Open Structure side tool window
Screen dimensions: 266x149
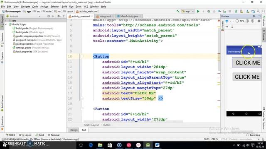tap(2, 40)
